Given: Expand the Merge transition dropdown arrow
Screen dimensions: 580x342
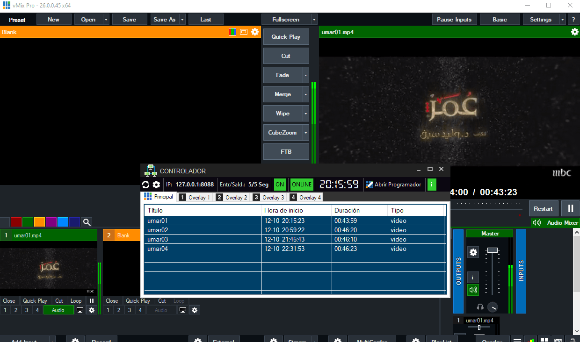Looking at the screenshot, I should point(306,94).
